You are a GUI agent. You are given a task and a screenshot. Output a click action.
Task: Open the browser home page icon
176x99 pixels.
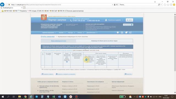[x=165, y=5]
